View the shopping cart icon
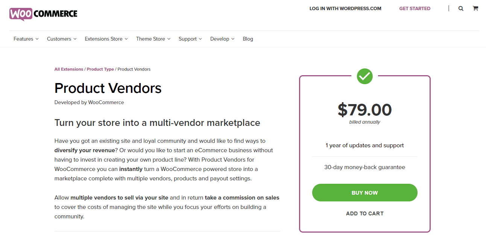Image resolution: width=486 pixels, height=236 pixels. coord(475,8)
